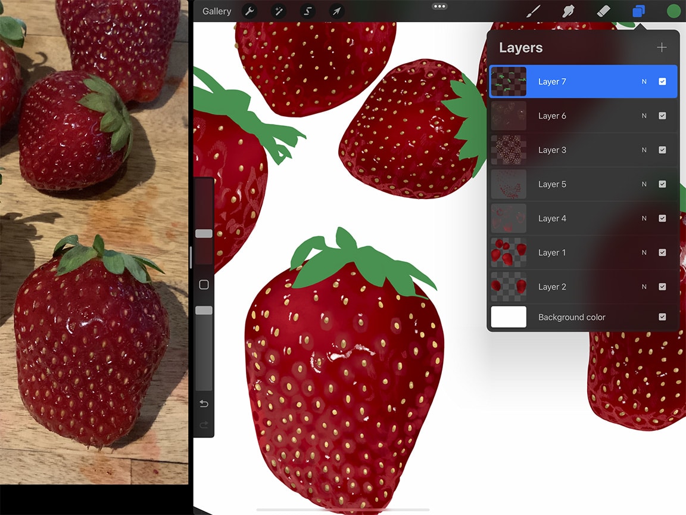The width and height of the screenshot is (686, 515).
Task: Toggle visibility of Layer 3
Action: tap(662, 150)
